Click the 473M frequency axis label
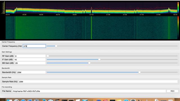180x101 pixels. point(108,15)
